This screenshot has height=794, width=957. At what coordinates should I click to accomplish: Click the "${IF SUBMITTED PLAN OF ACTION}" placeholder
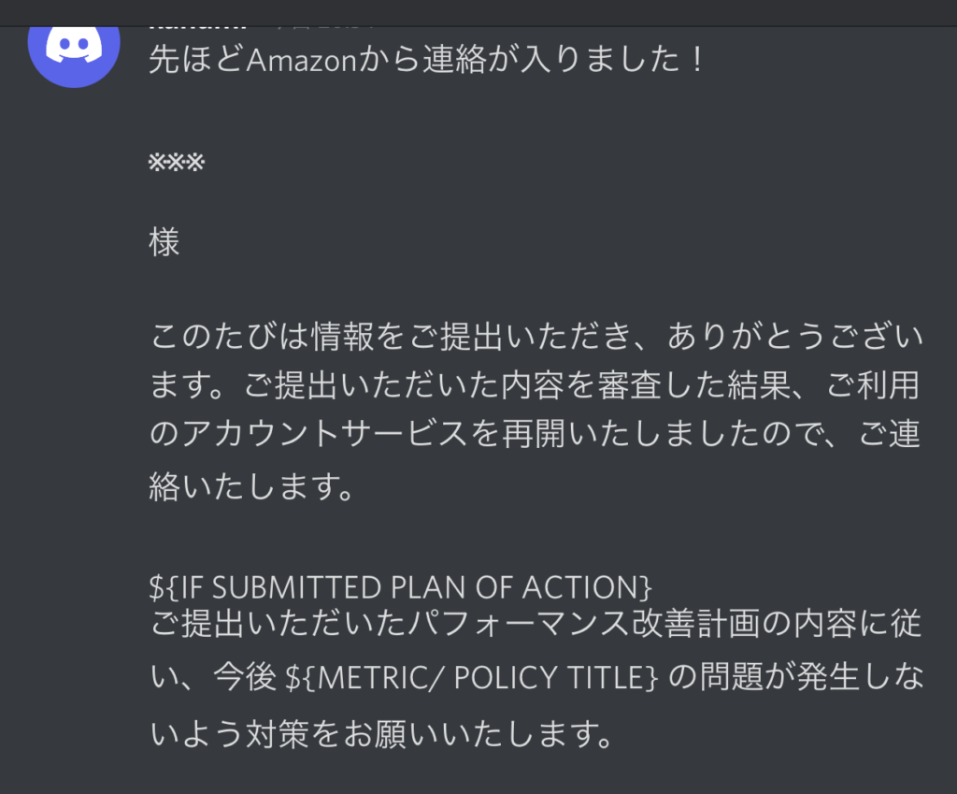point(400,587)
